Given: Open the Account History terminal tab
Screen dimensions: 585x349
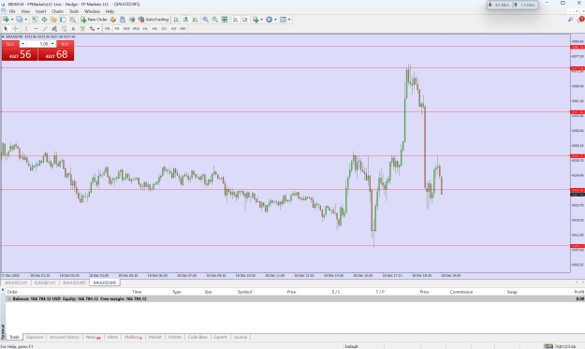Looking at the screenshot, I should [65, 337].
